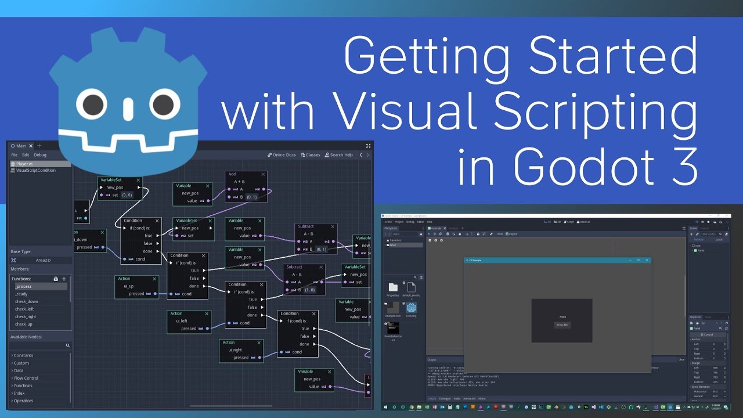Image resolution: width=743 pixels, height=418 pixels.
Task: Toggle the expand icon in the script editor corner
Action: tap(368, 146)
